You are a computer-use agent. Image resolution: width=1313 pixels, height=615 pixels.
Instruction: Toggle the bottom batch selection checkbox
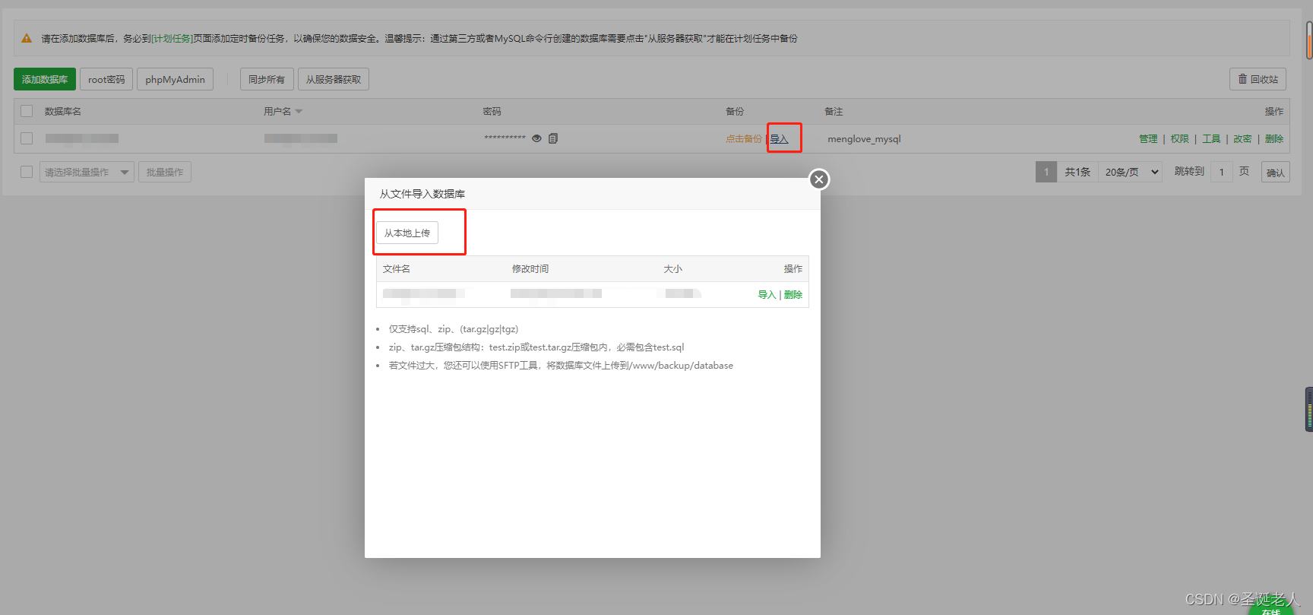tap(27, 172)
